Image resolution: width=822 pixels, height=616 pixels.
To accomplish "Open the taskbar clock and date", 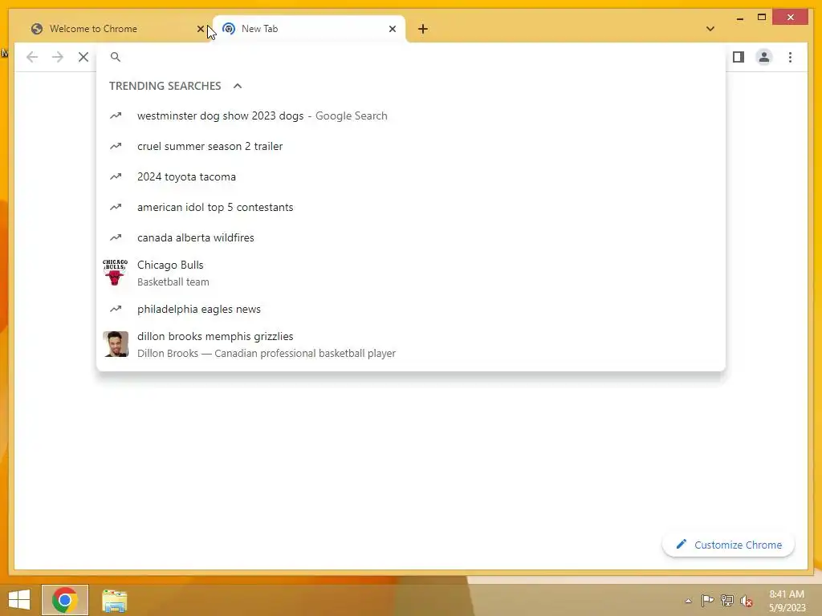I will 787,601.
